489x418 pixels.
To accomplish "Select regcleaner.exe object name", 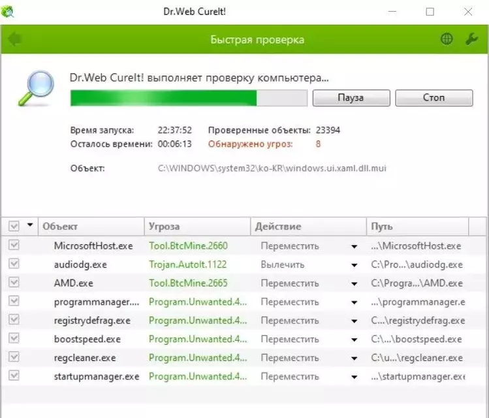I will [84, 358].
